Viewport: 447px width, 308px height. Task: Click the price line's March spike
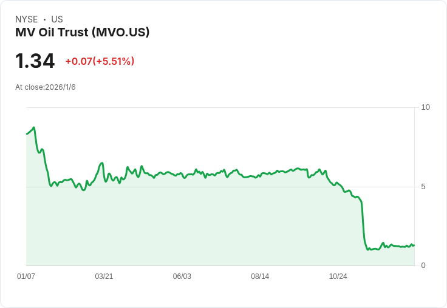click(102, 163)
